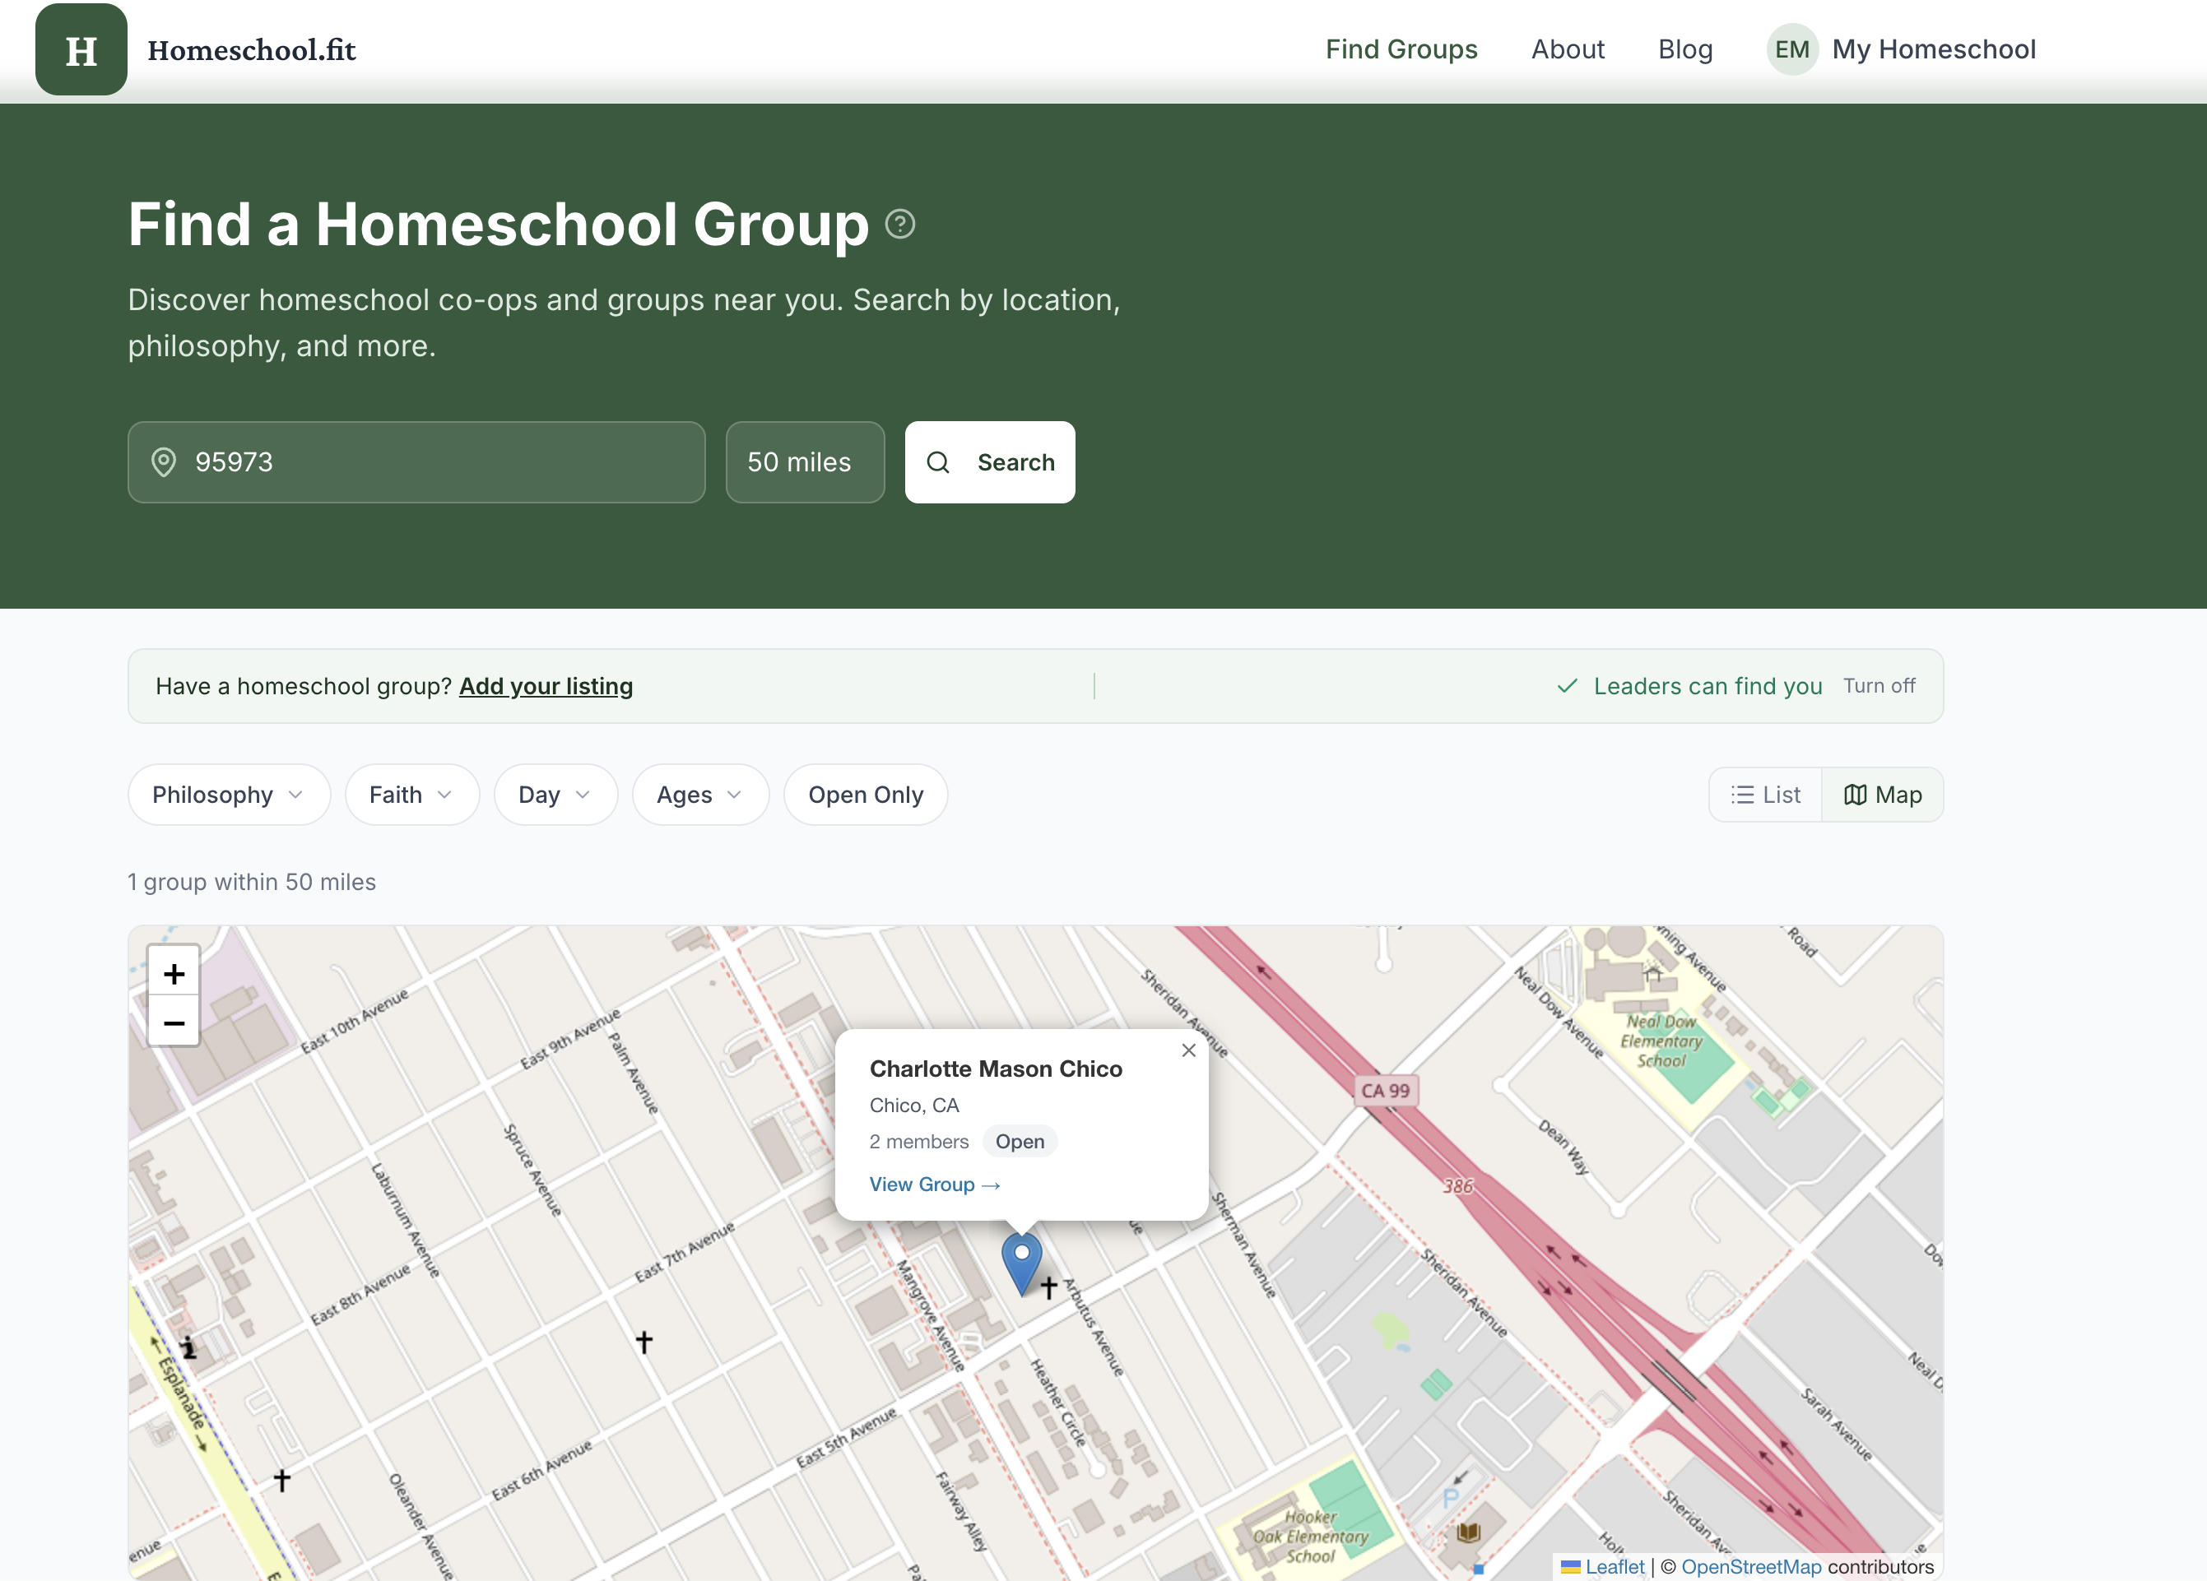Screen dimensions: 2207x1581
Task: Expand the Faith filter dropdown
Action: [x=411, y=795]
